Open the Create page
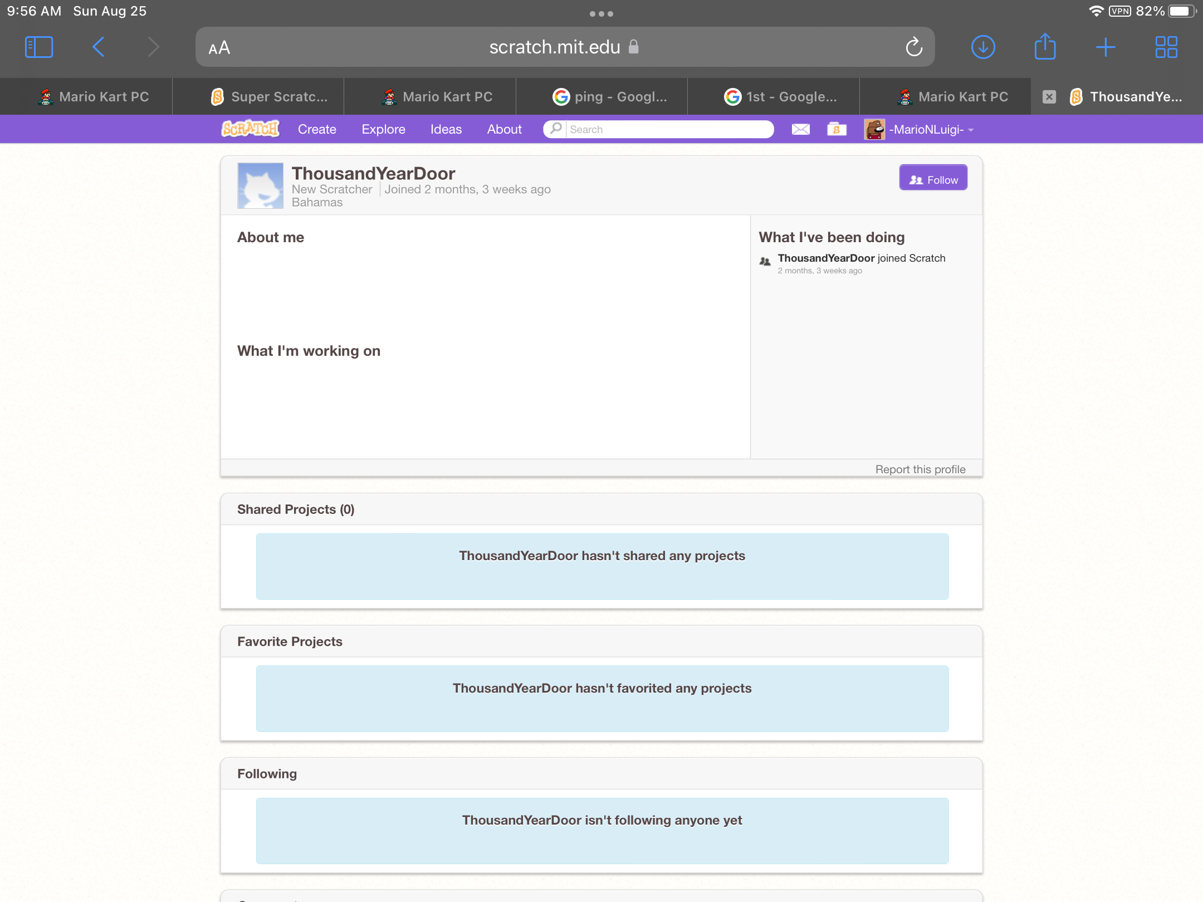Viewport: 1203px width, 902px height. [317, 129]
